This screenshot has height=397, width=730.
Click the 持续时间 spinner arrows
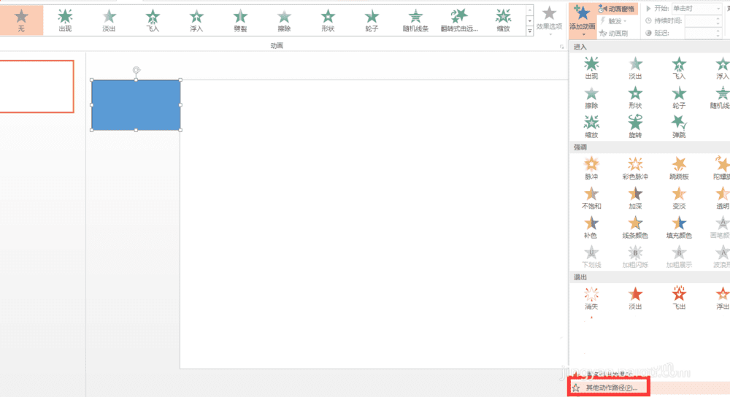coord(719,20)
